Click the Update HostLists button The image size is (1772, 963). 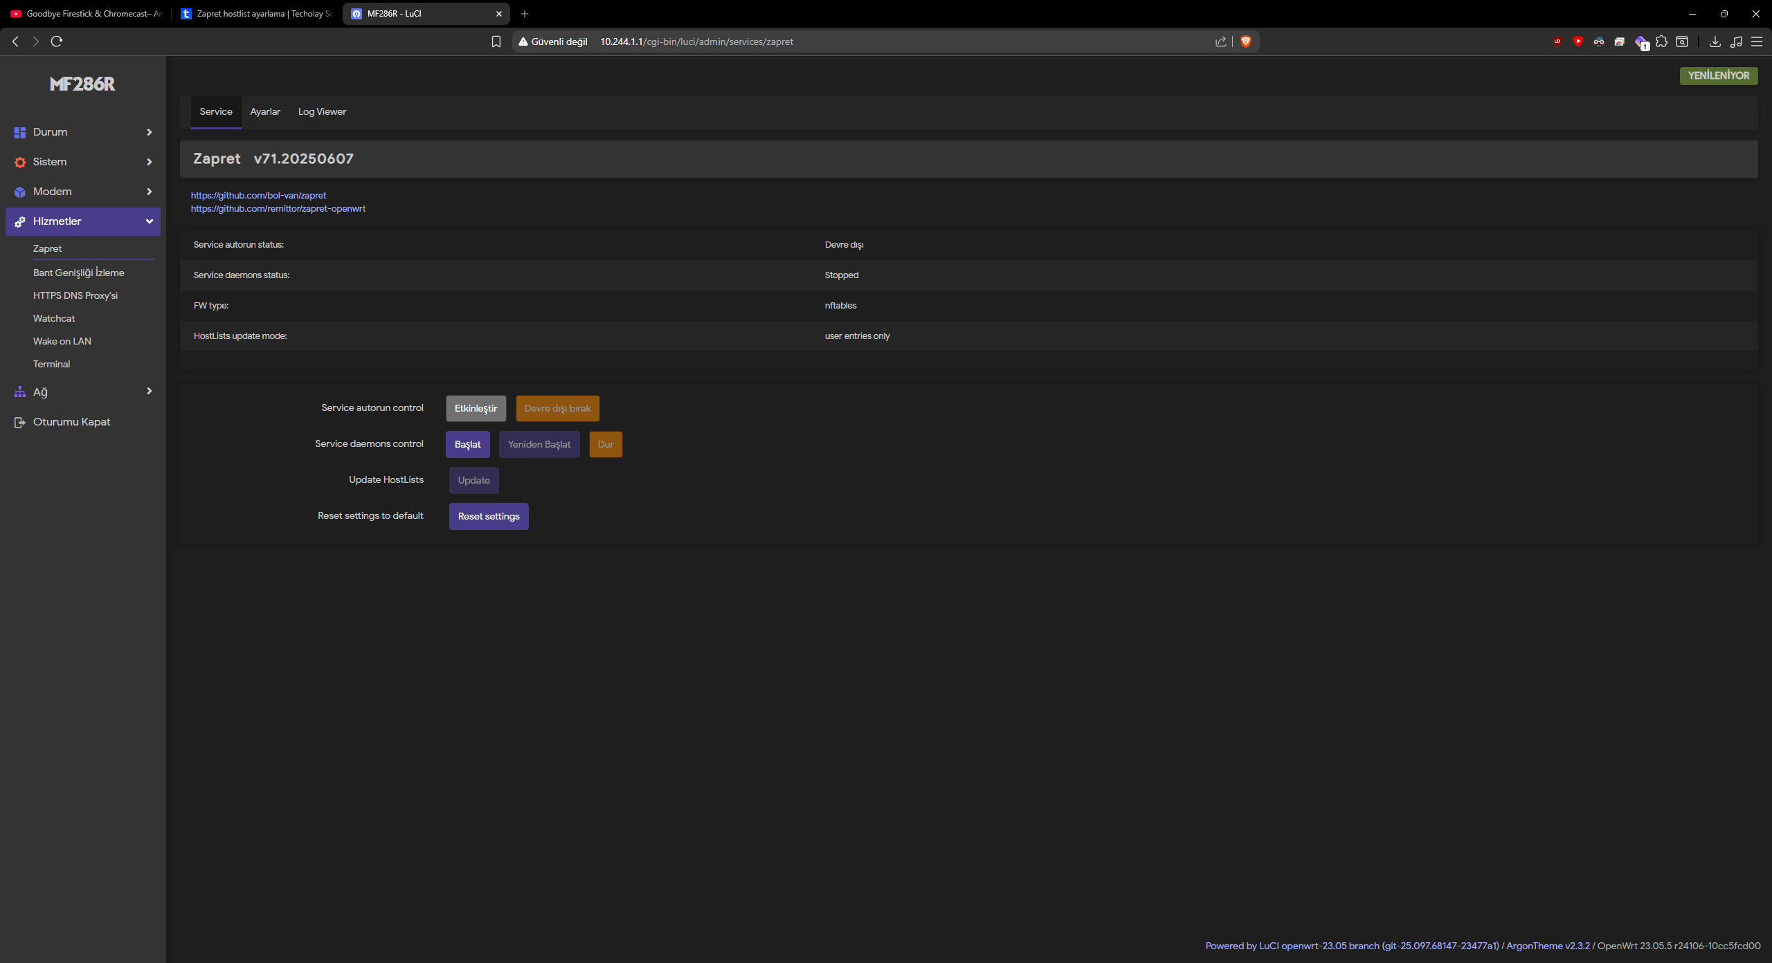click(473, 480)
